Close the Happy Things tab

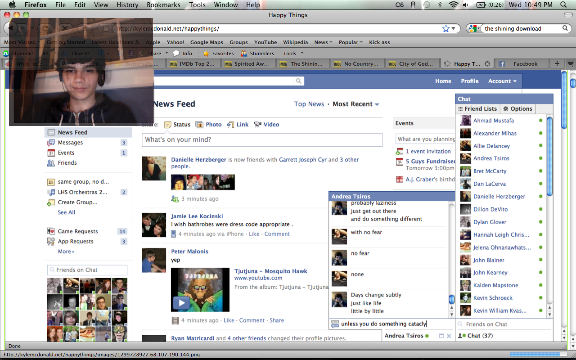[x=487, y=64]
